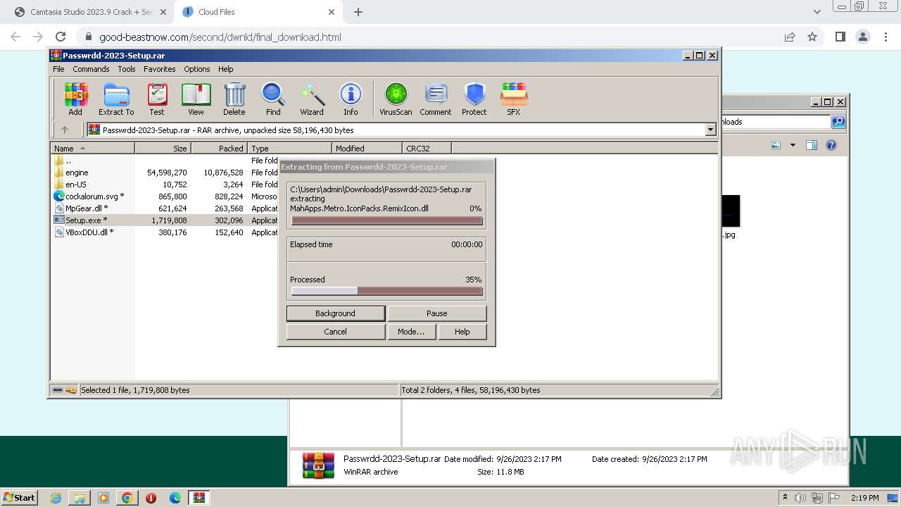This screenshot has width=901, height=507.
Task: Toggle browser side panel icon
Action: 840,37
